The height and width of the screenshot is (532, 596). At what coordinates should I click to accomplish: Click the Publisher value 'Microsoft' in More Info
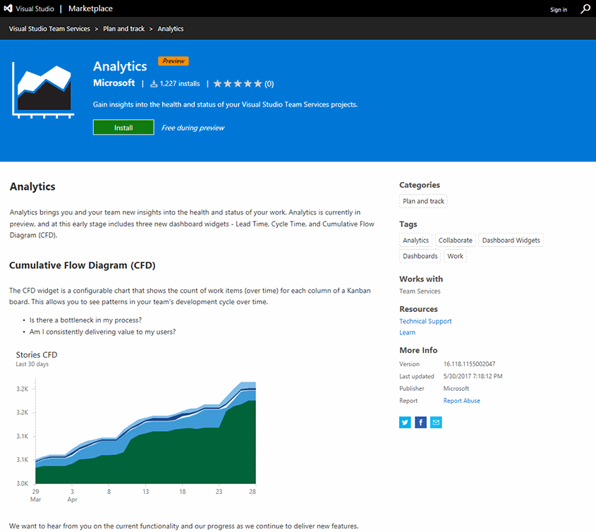pyautogui.click(x=456, y=388)
